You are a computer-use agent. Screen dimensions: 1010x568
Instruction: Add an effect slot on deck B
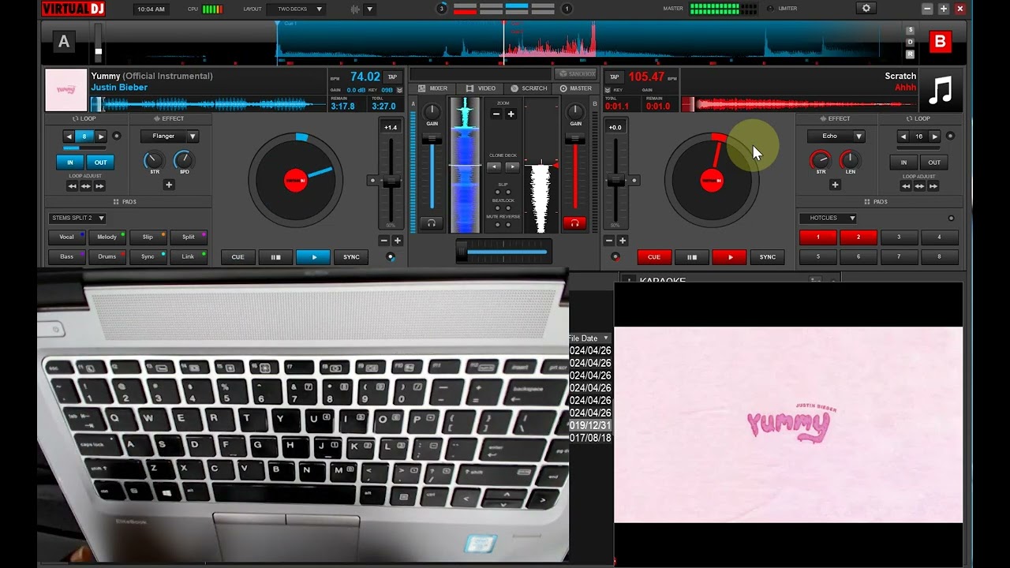tap(835, 185)
